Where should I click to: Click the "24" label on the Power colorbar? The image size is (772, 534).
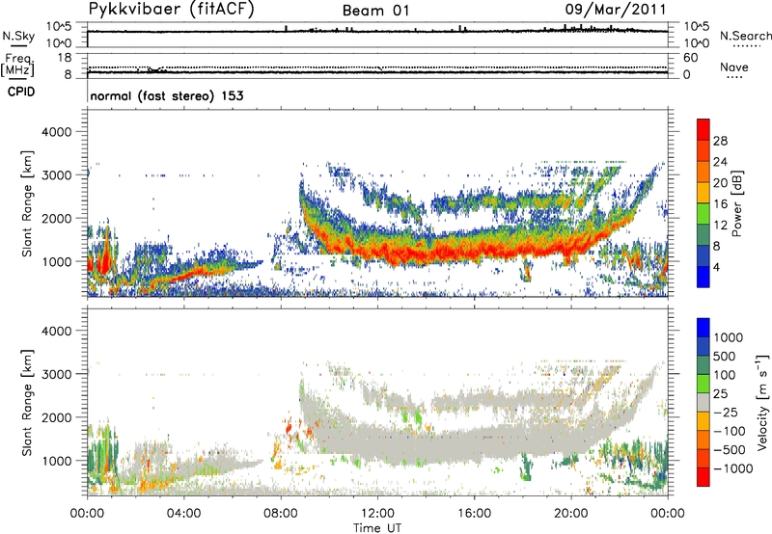tap(720, 162)
